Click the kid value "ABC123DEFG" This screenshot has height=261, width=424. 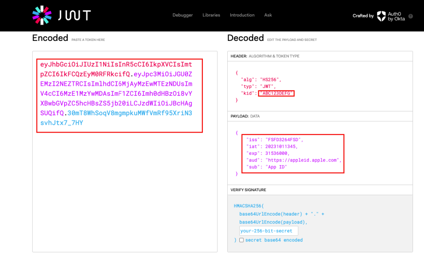[276, 93]
